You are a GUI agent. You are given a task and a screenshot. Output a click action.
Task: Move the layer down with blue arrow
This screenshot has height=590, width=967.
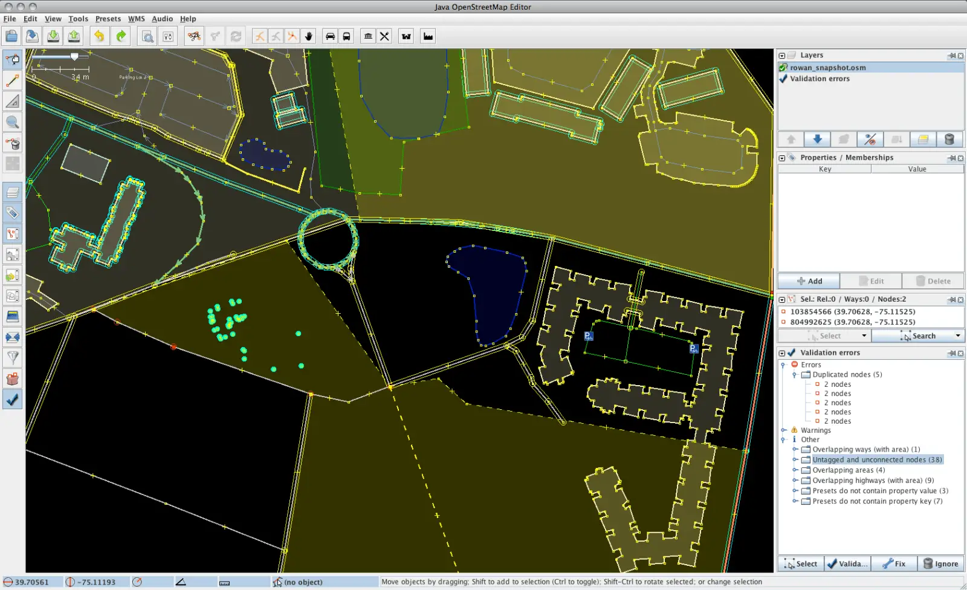(x=817, y=140)
